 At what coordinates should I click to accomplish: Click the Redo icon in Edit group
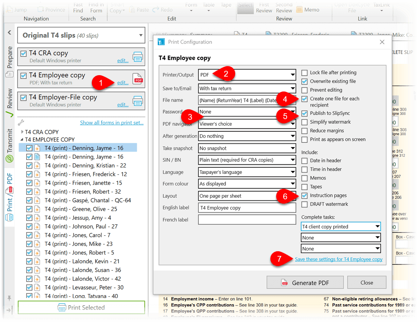[156, 10]
